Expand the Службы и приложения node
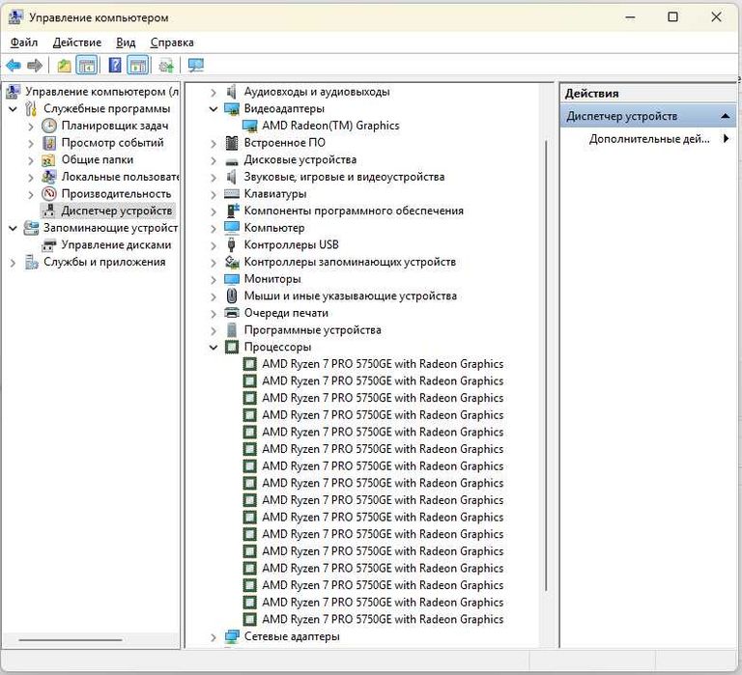This screenshot has height=675, width=742. 14,263
